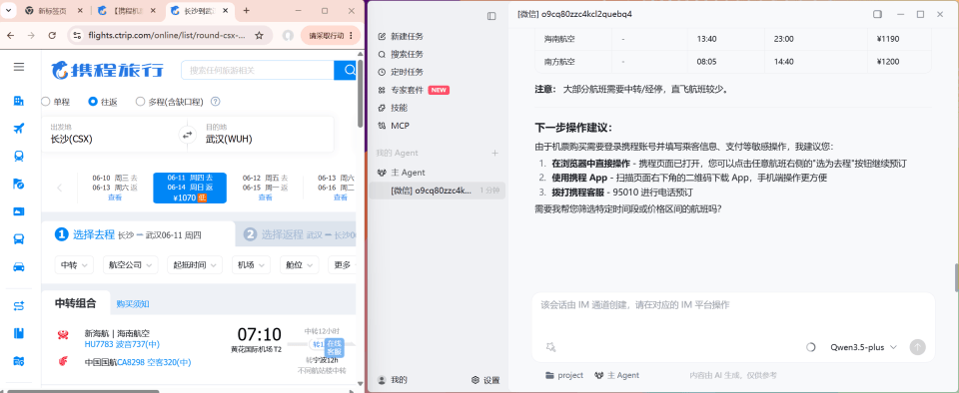The height and width of the screenshot is (393, 959).
Task: Click 查看 under the 06-12 date card
Action: point(265,197)
